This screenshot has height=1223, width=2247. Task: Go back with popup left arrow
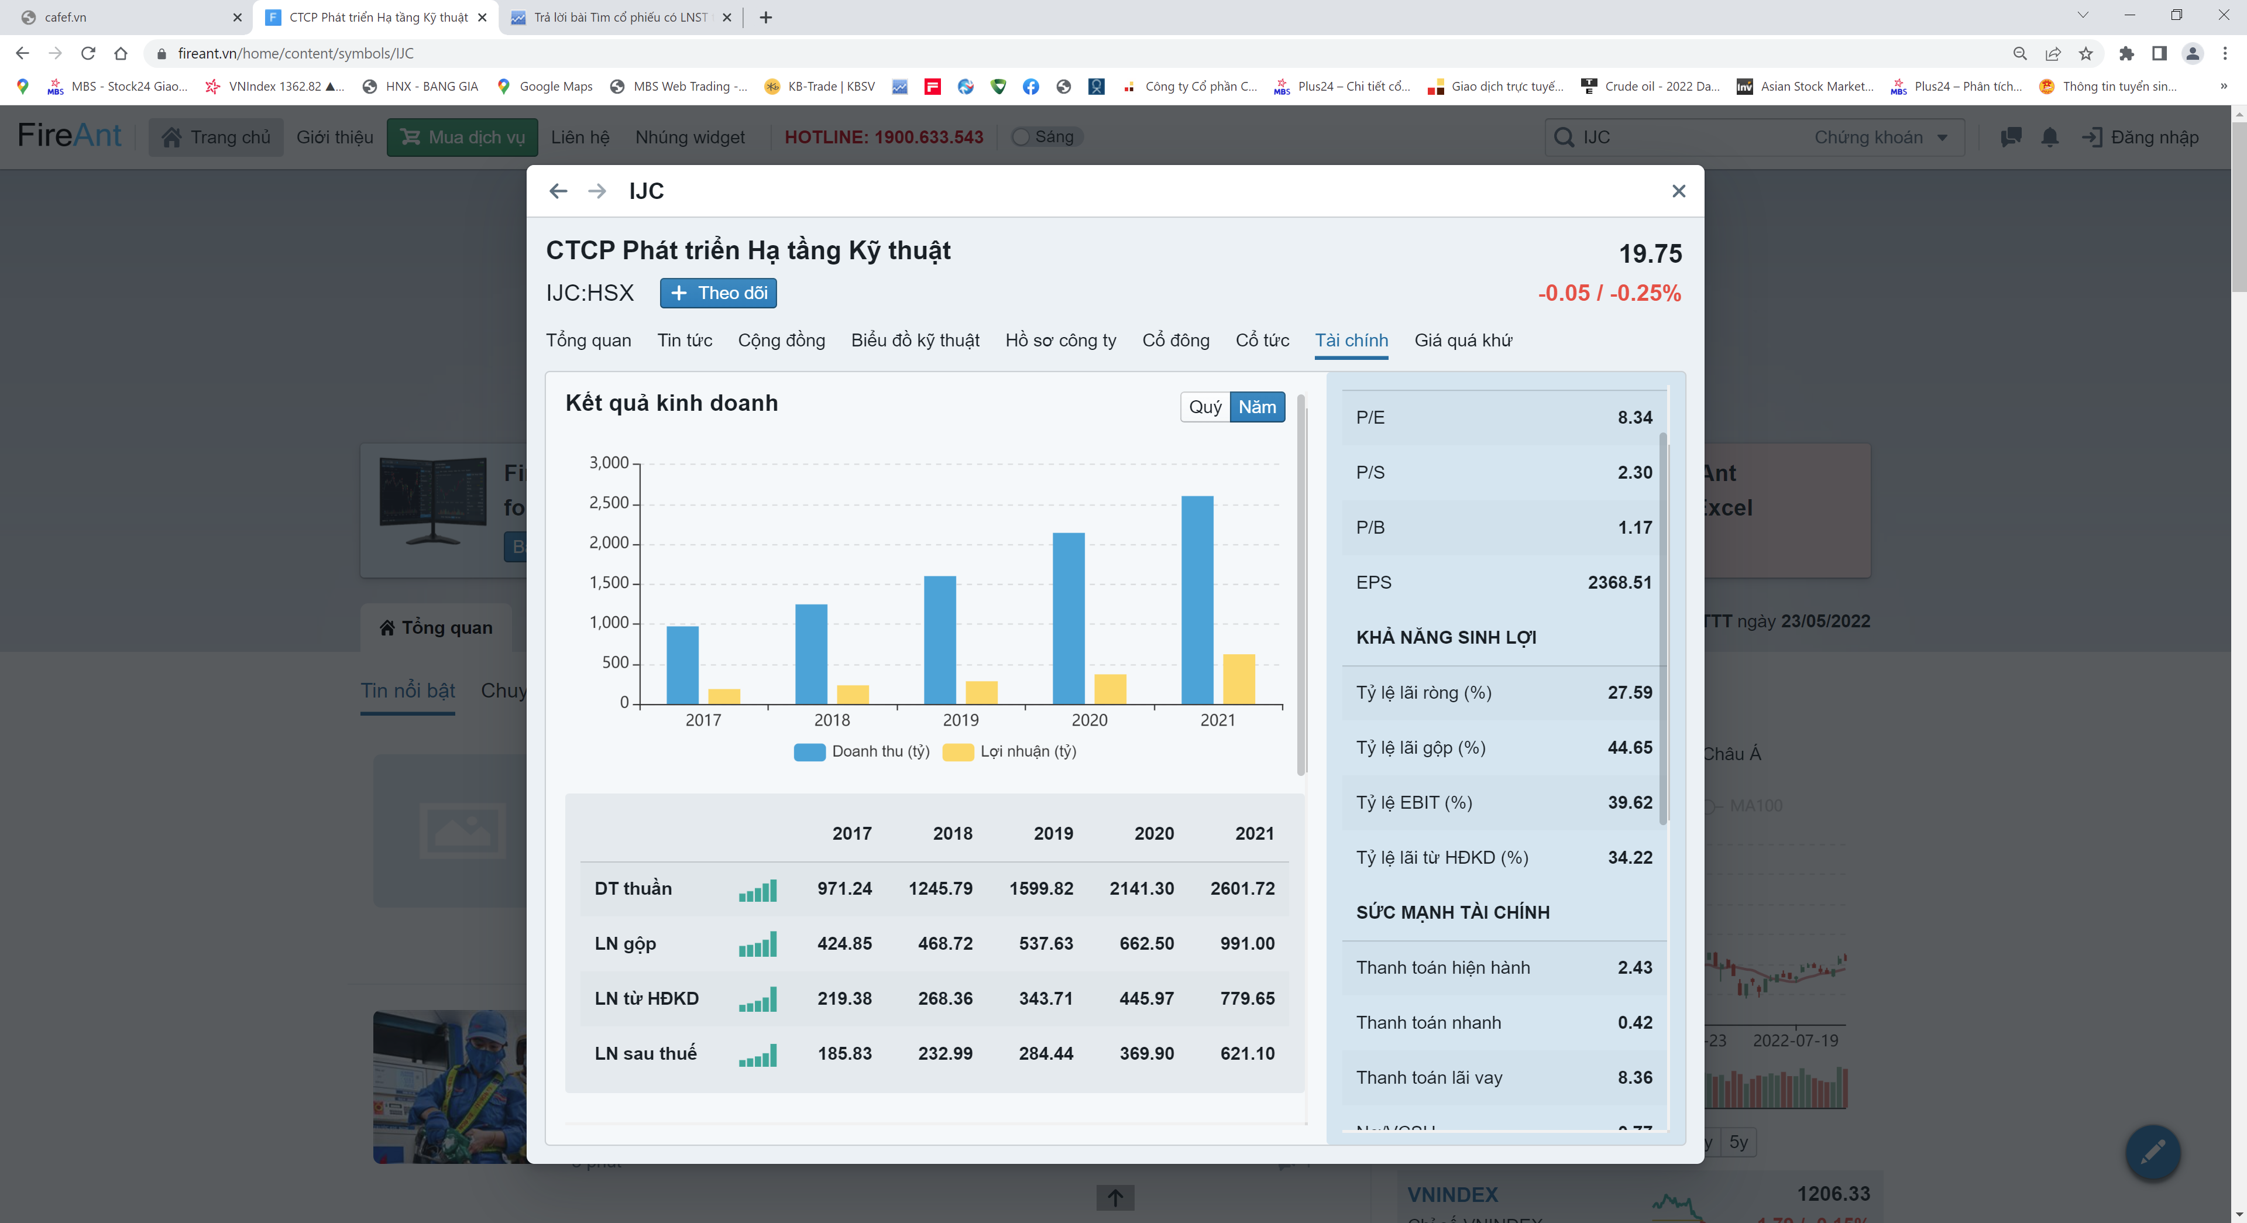coord(558,191)
